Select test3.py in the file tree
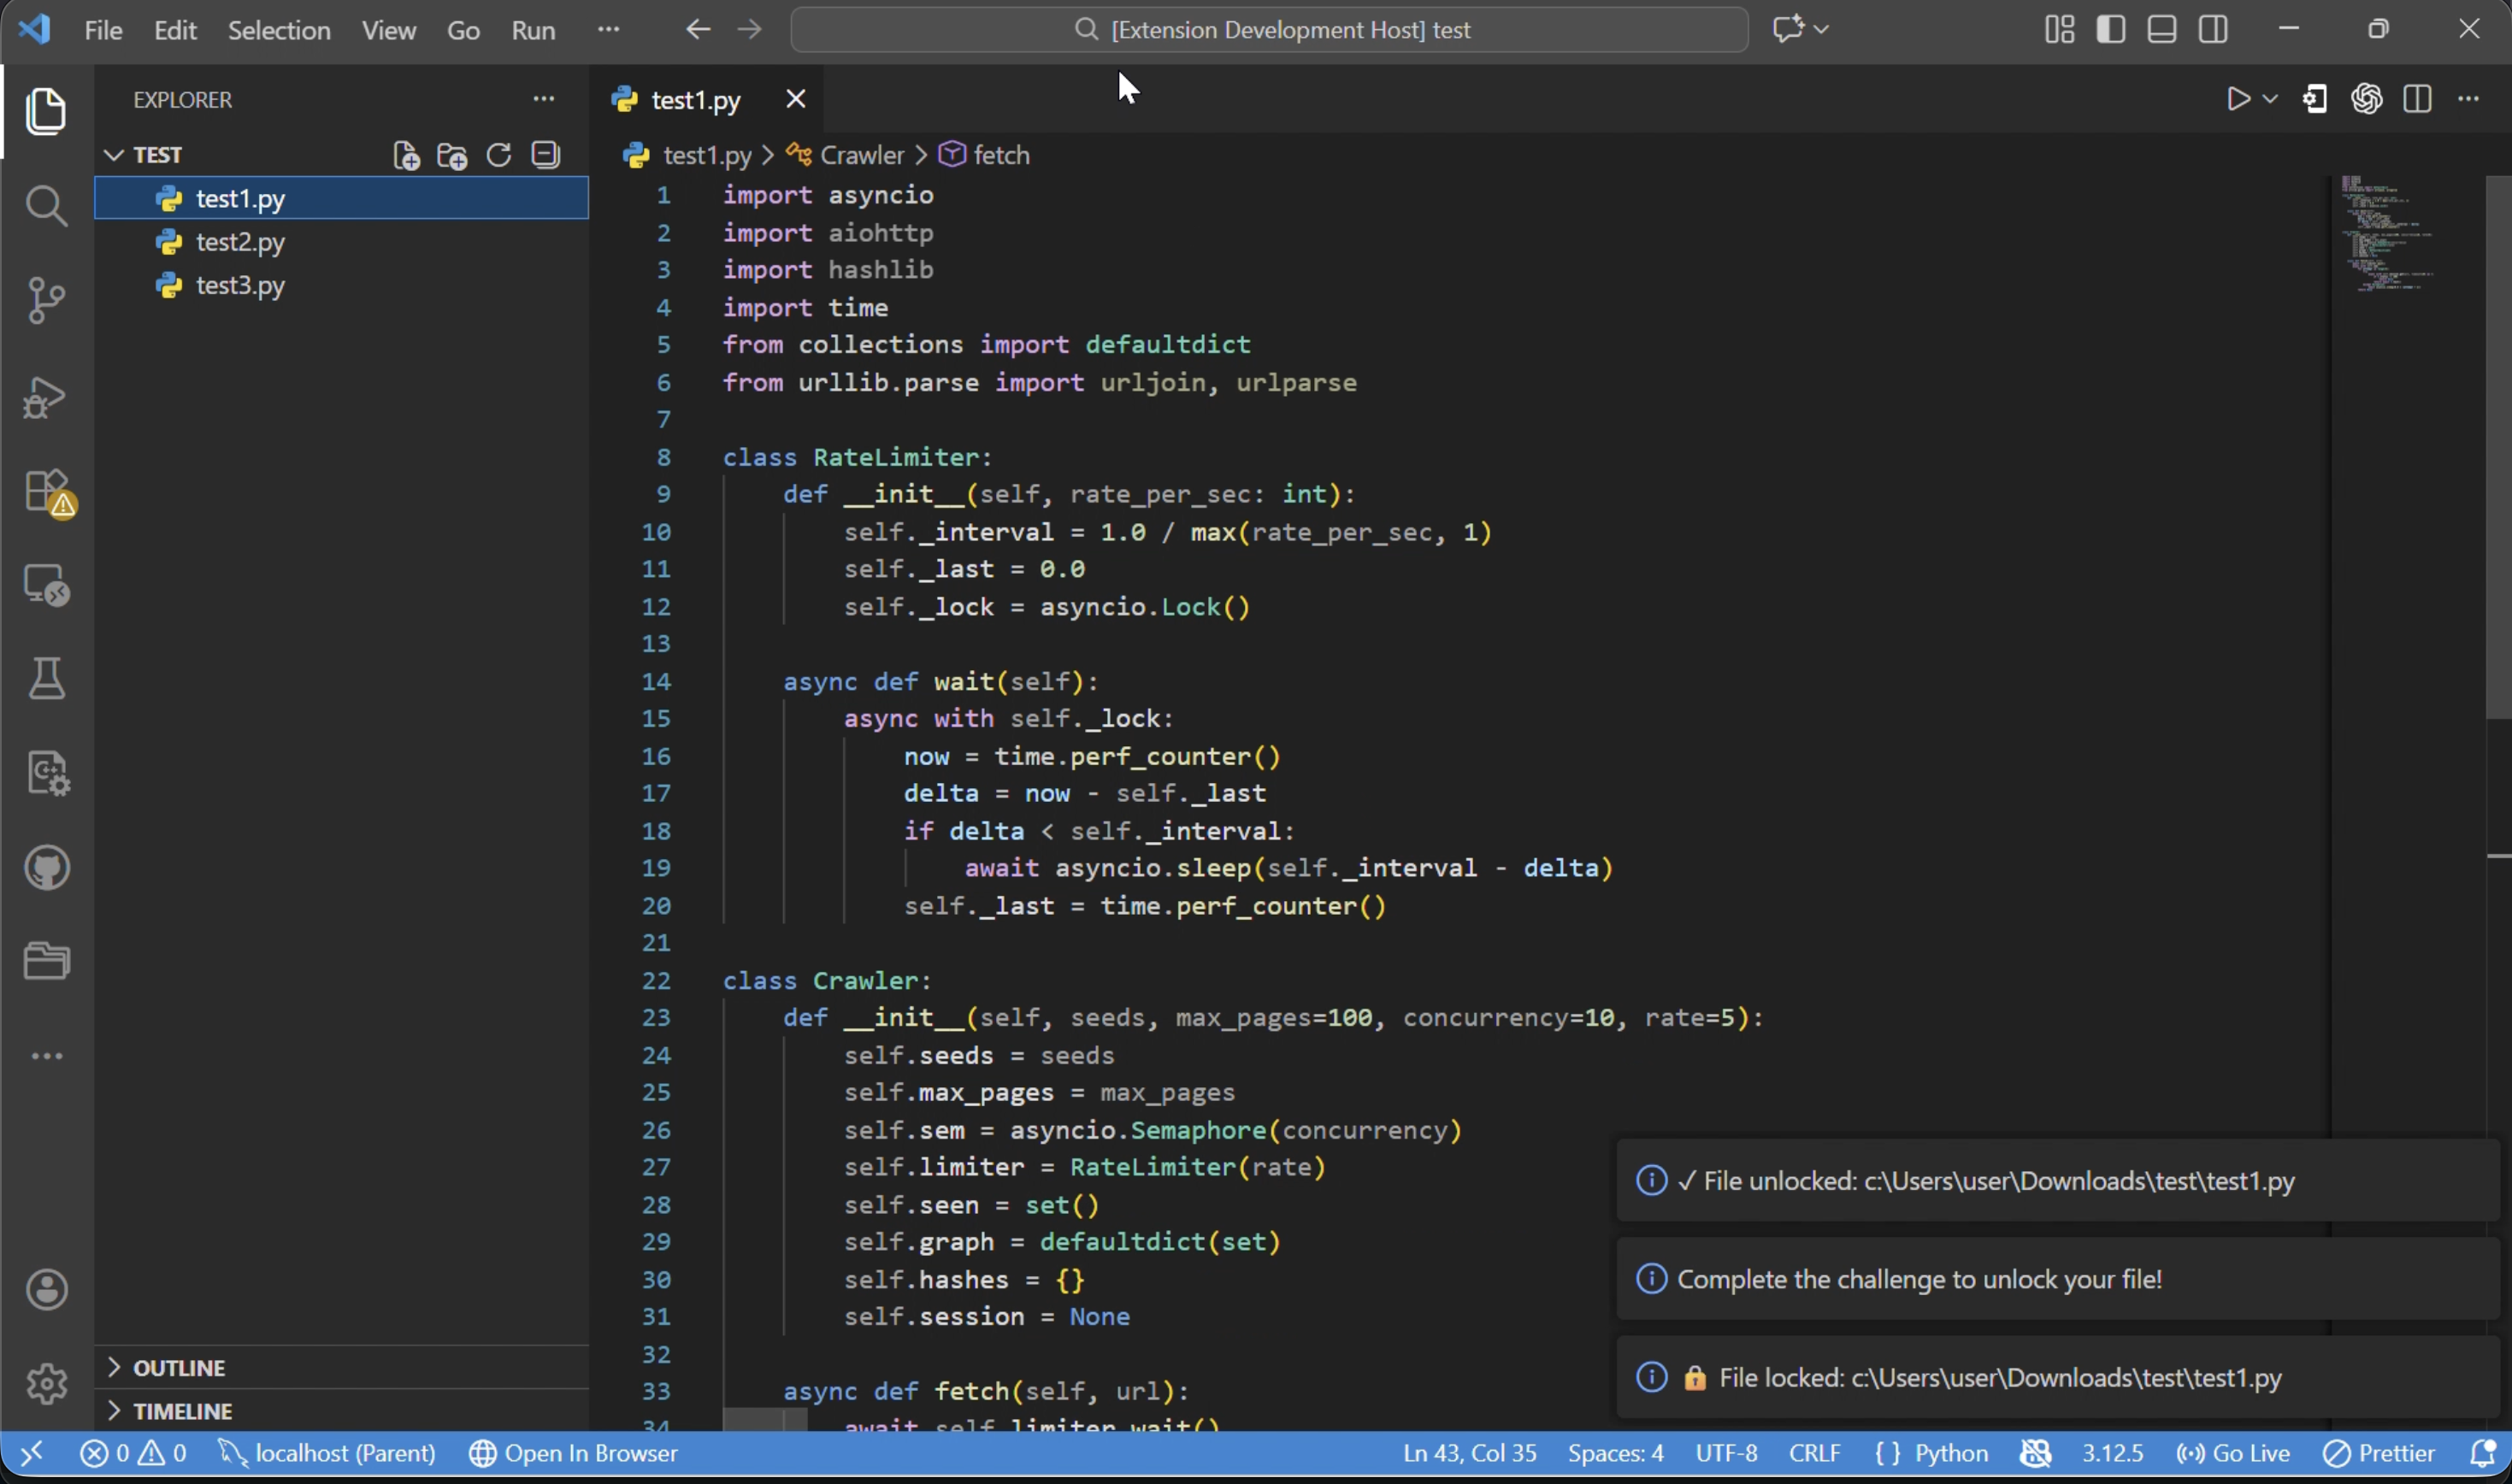This screenshot has width=2512, height=1484. (x=240, y=286)
